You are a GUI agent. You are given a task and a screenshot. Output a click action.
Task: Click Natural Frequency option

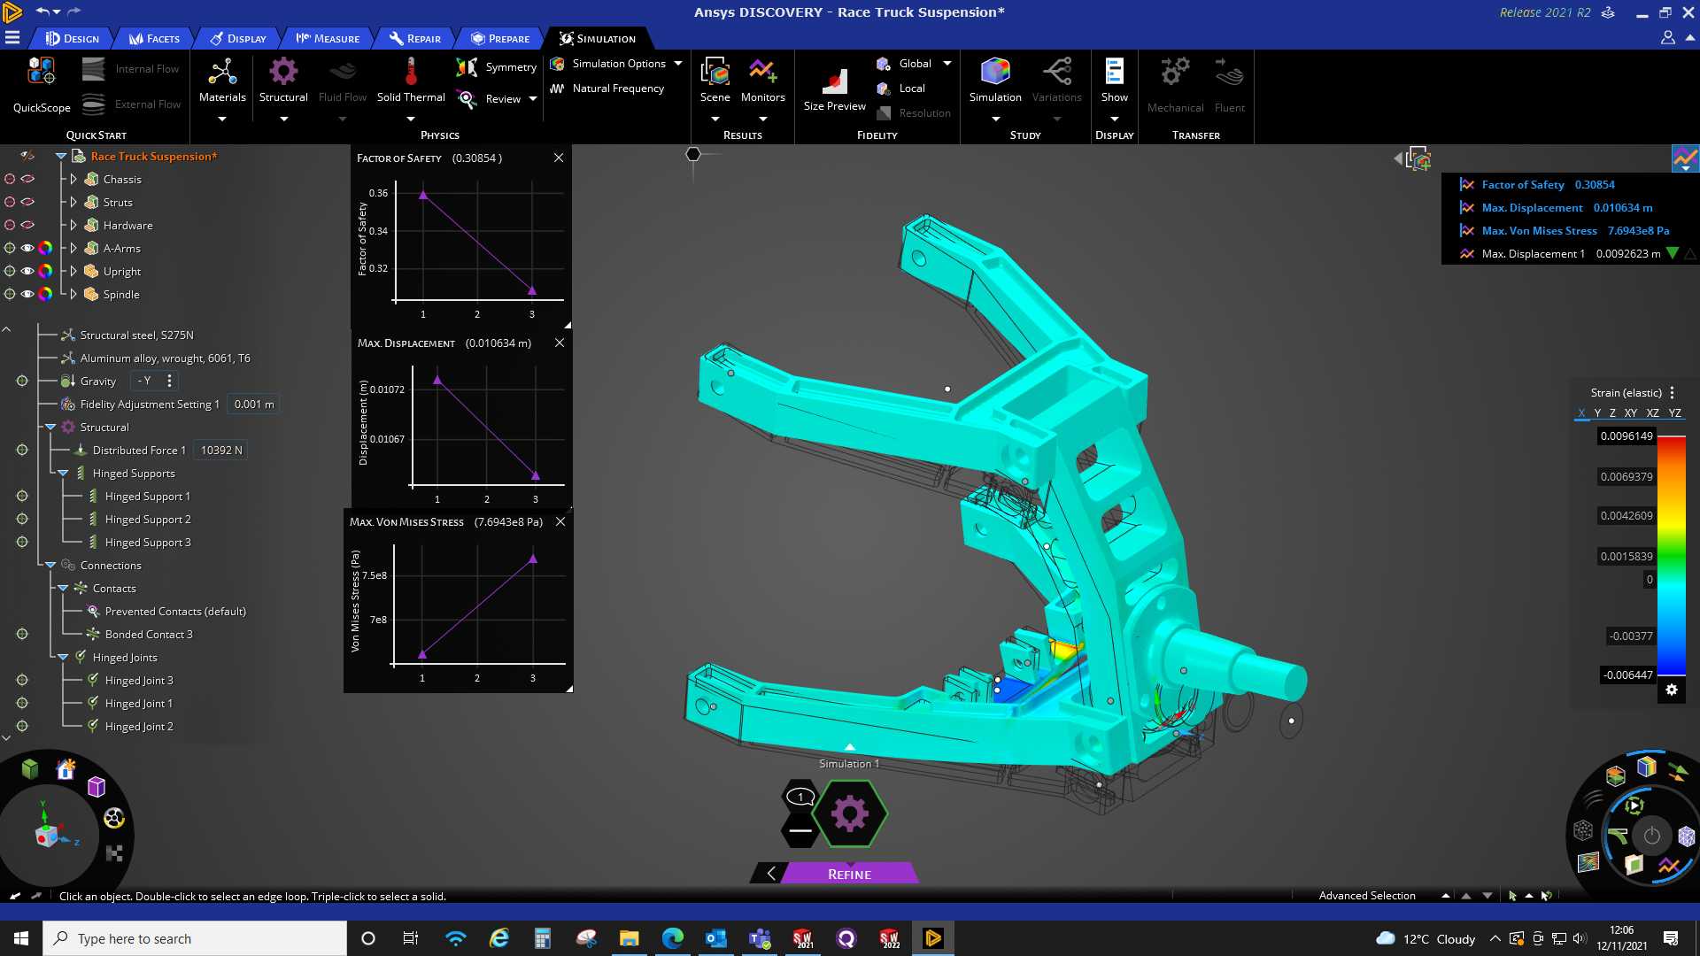(607, 89)
